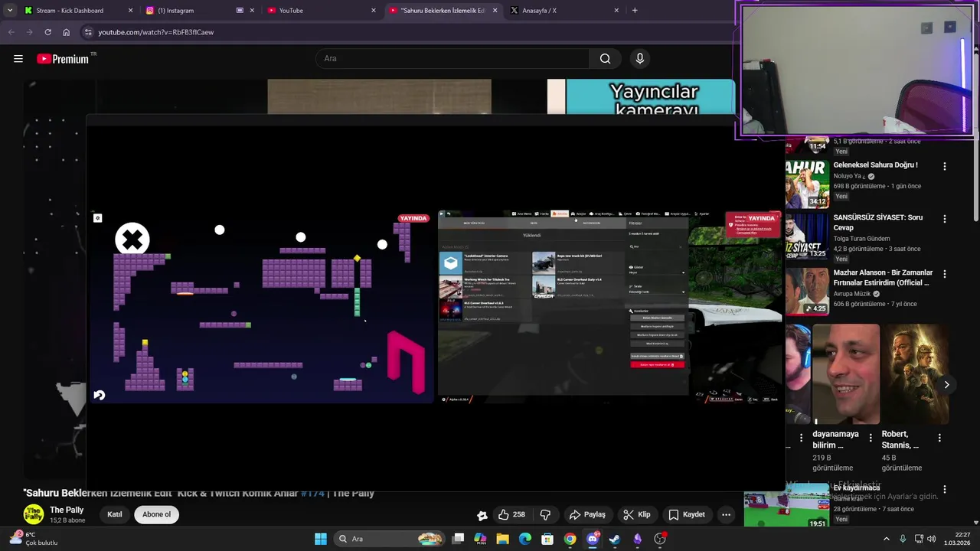Subscribe with the Abone ol button

tap(156, 514)
